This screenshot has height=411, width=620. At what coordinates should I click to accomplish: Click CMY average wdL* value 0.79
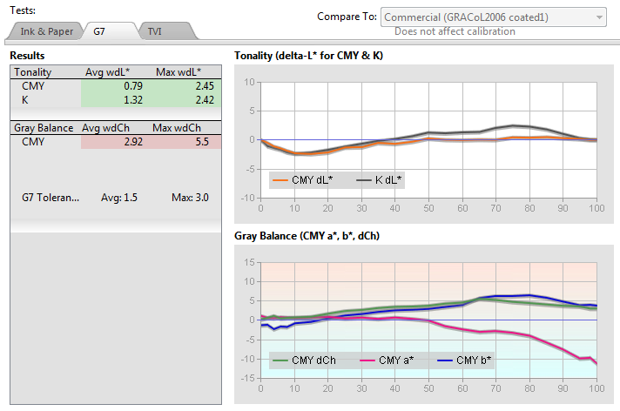tap(133, 86)
